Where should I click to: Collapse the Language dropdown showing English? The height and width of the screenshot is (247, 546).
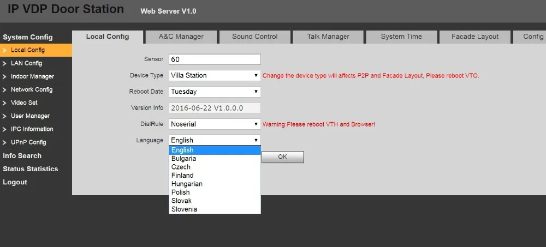[215, 140]
